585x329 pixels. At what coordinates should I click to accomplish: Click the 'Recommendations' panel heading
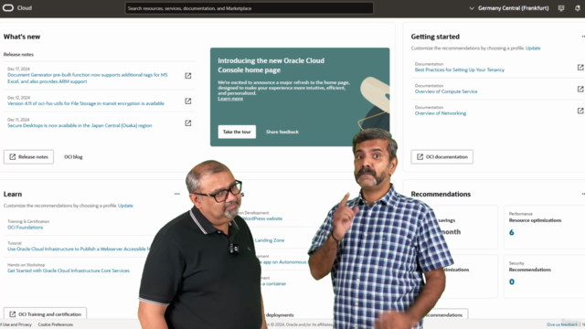441,194
